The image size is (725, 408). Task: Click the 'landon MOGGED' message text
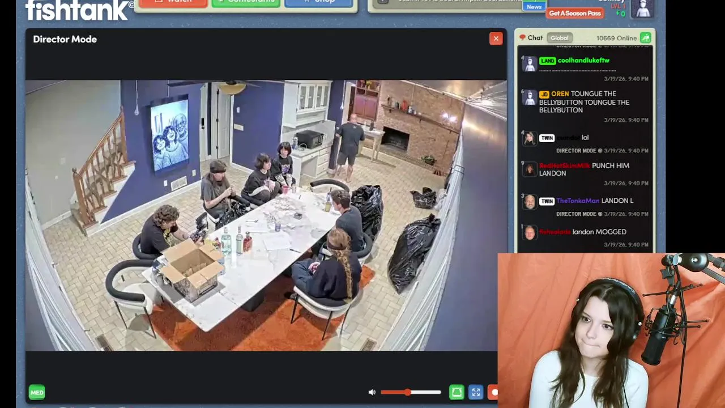[x=599, y=232]
